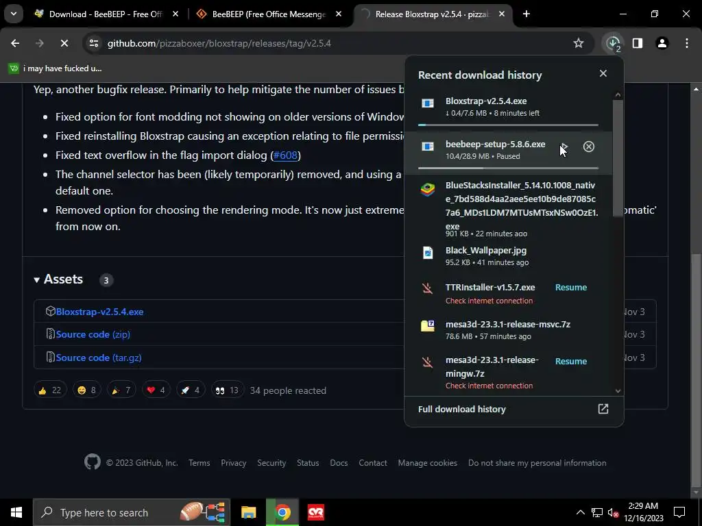
Task: Click the download list scroll up arrow
Action: click(x=618, y=95)
